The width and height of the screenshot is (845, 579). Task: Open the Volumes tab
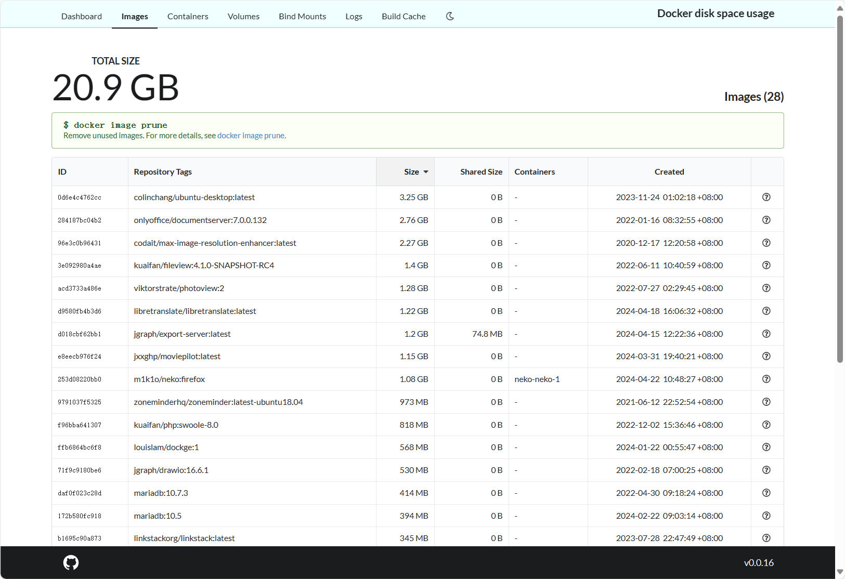pos(243,16)
